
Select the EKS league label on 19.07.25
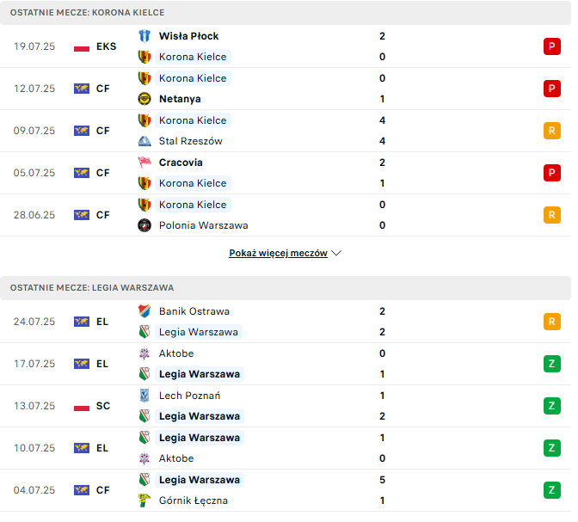108,46
